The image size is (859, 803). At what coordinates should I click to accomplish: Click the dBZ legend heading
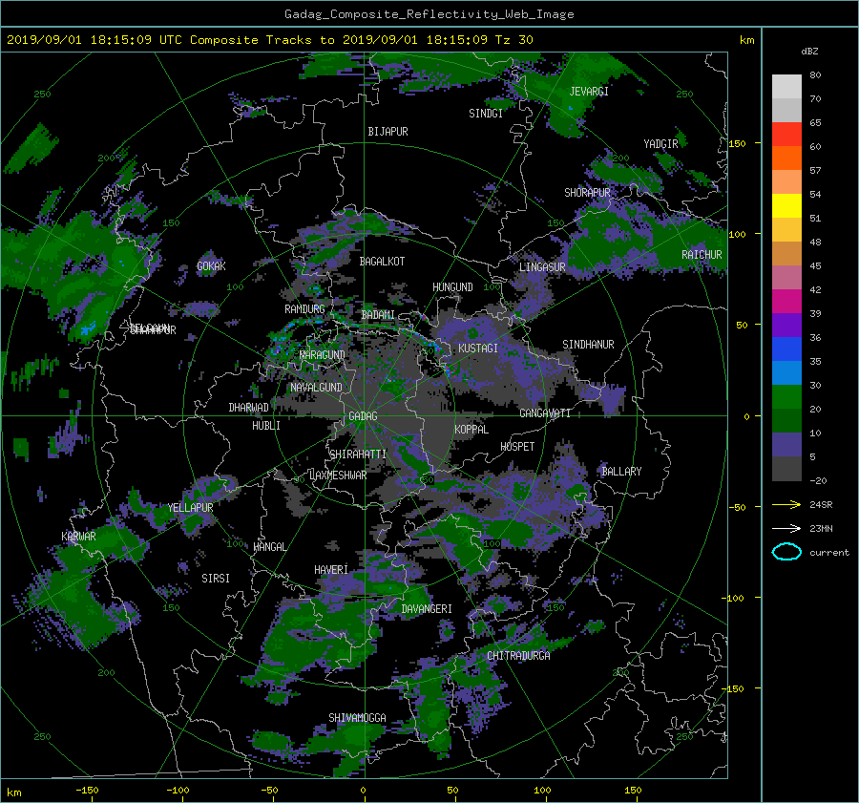pyautogui.click(x=809, y=52)
